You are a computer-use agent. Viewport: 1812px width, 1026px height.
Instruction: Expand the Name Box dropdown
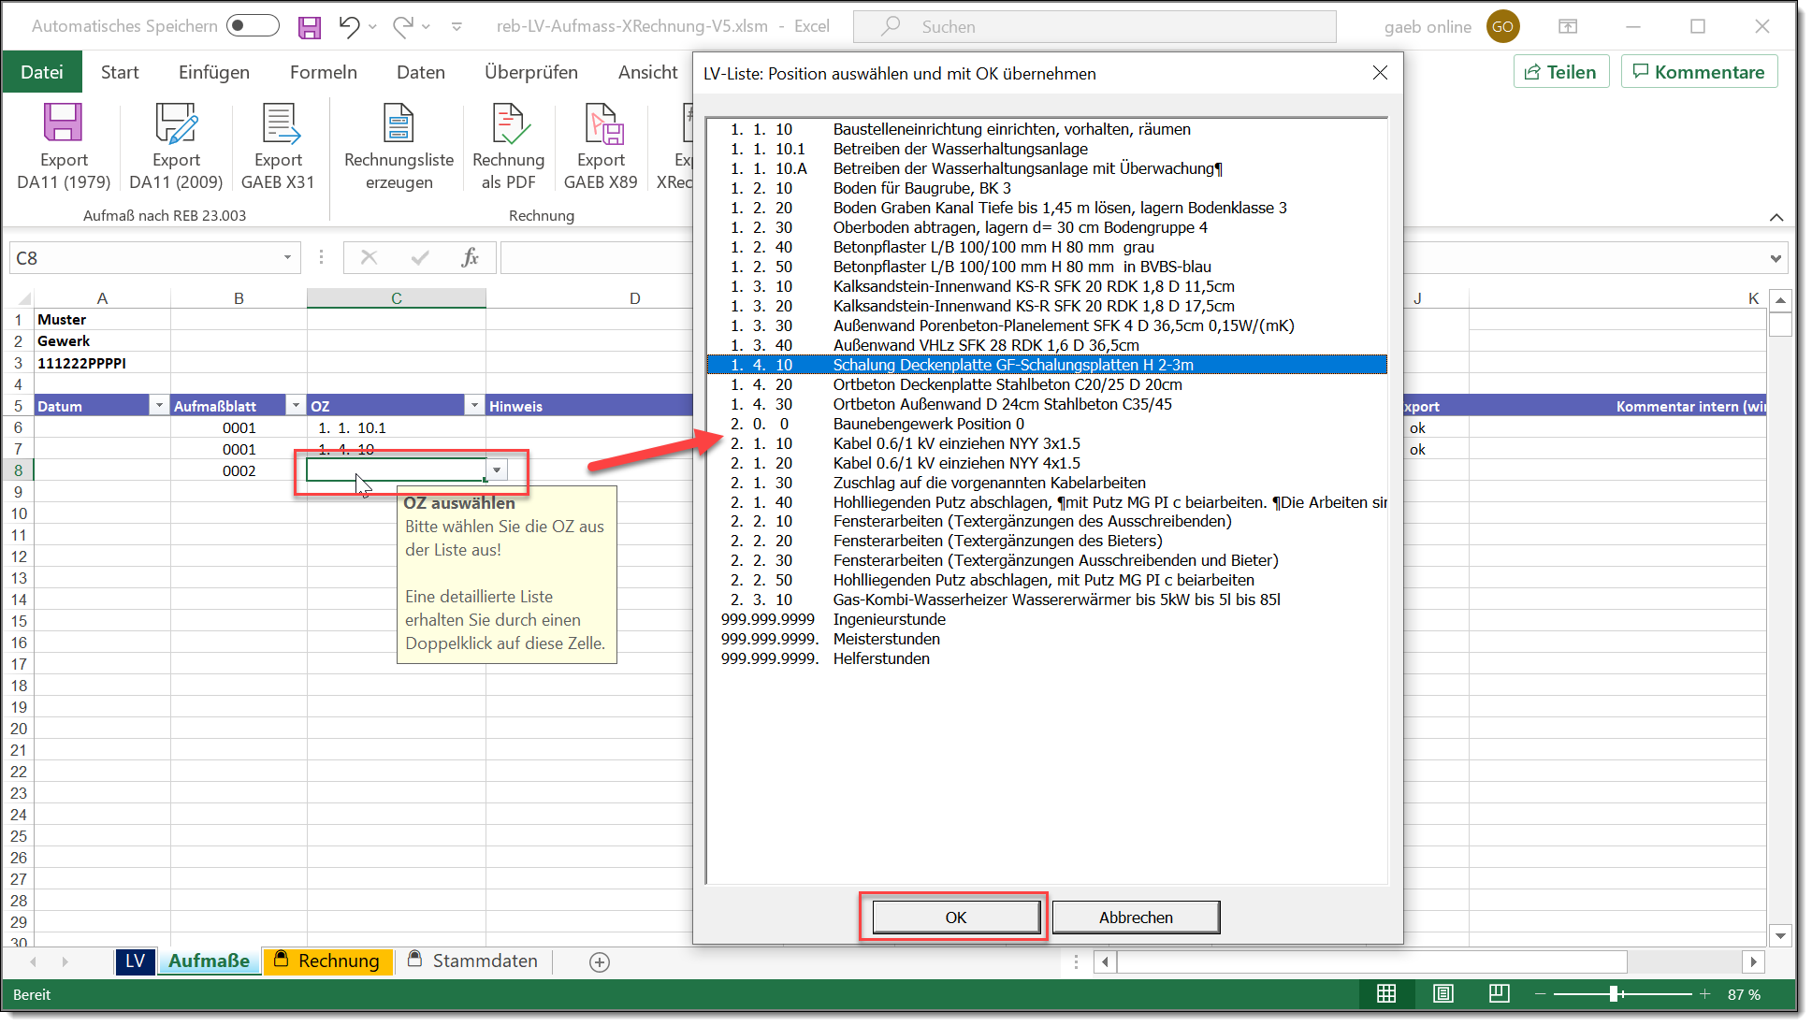click(x=287, y=258)
